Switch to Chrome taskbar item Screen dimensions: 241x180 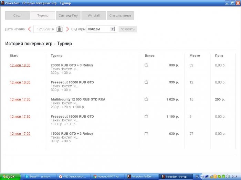pyautogui.click(x=107, y=177)
